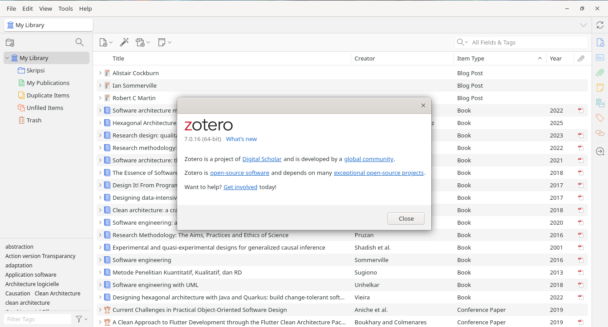The height and width of the screenshot is (327, 608).
Task: Open the exceptional open-source projects link
Action: tap(379, 173)
